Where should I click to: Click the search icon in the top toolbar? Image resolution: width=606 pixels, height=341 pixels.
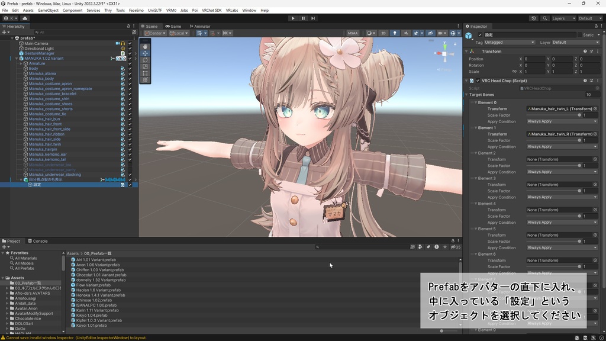(545, 18)
